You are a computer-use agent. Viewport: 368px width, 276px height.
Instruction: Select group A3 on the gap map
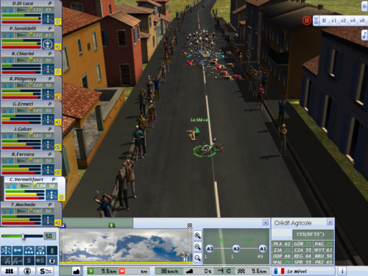click(210, 249)
